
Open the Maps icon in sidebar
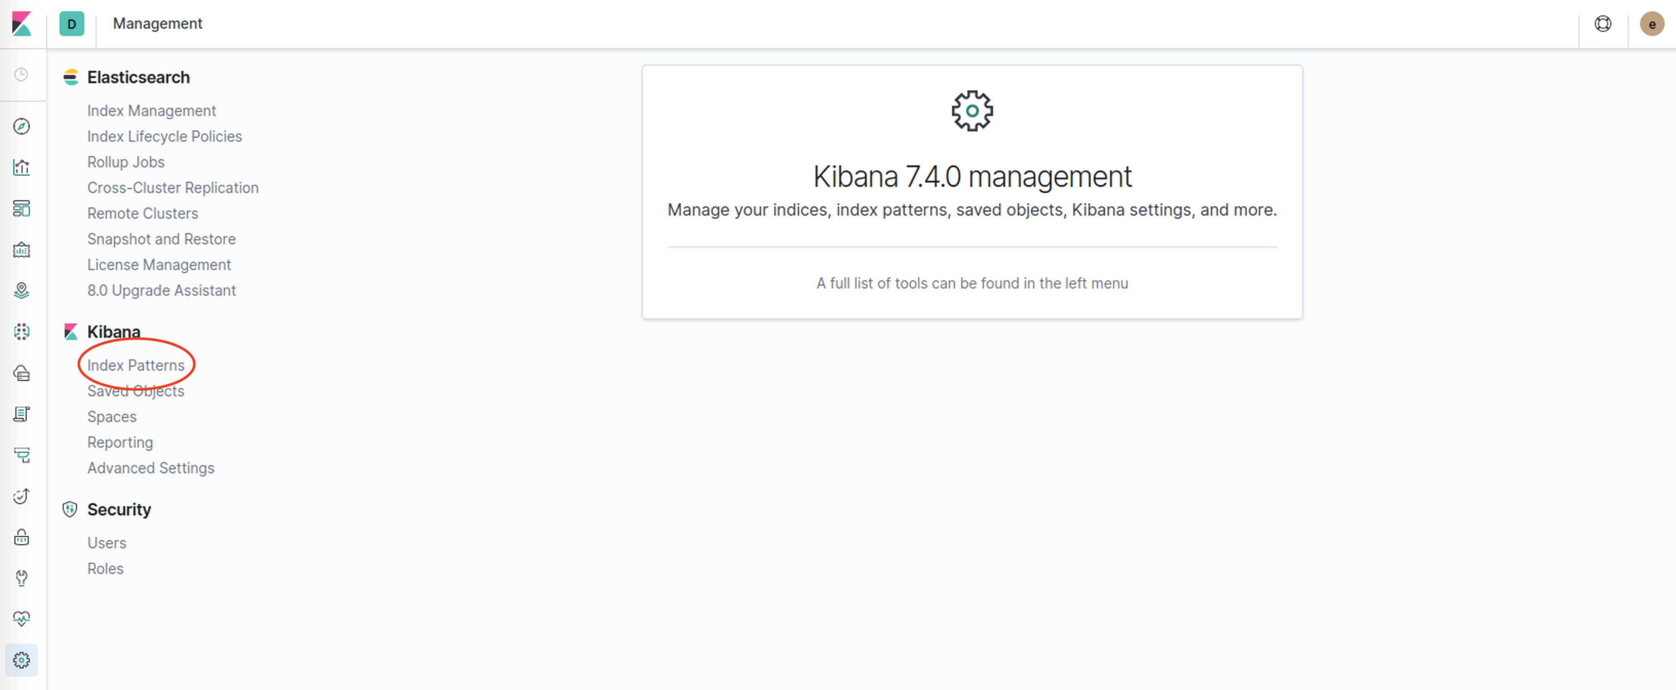(x=22, y=291)
